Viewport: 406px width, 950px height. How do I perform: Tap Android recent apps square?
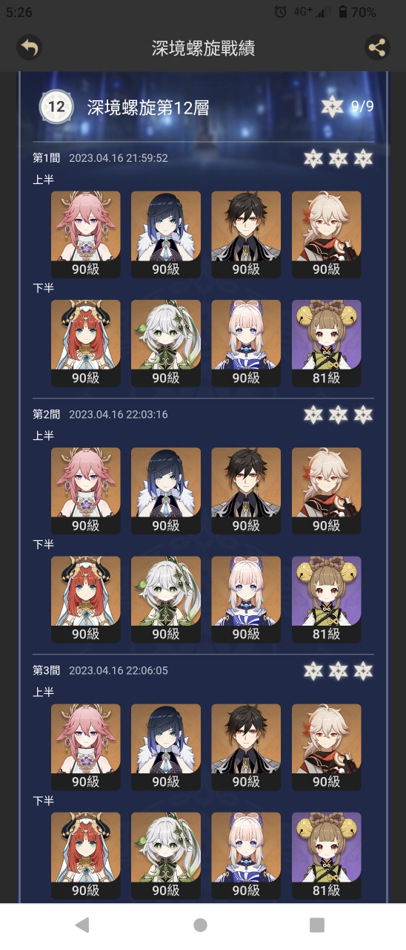tap(317, 925)
